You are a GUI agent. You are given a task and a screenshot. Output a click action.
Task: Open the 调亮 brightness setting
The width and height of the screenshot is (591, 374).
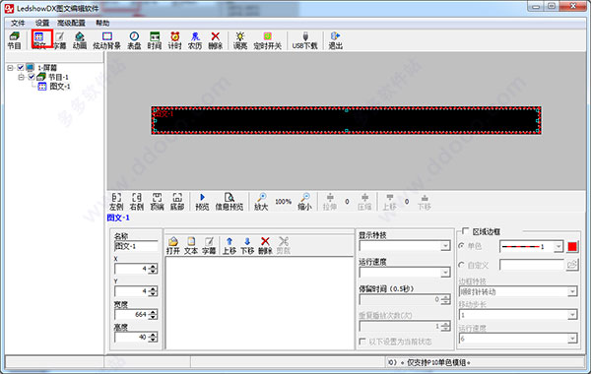pyautogui.click(x=240, y=40)
